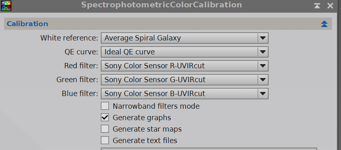The width and height of the screenshot is (341, 150).
Task: Shade the window using the title bar roll-up icon
Action: tap(317, 6)
